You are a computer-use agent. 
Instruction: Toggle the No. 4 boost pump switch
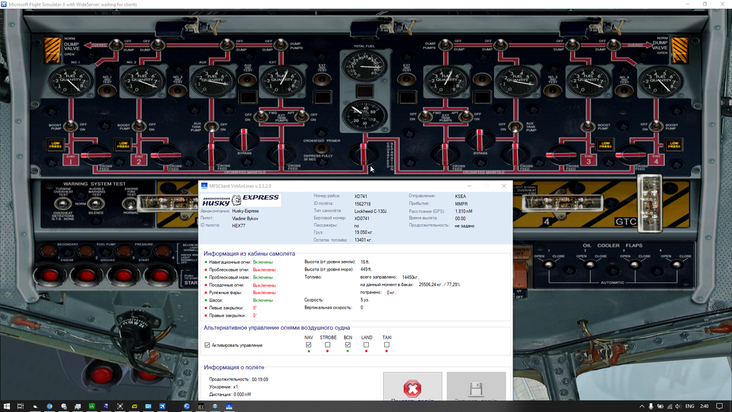(657, 125)
